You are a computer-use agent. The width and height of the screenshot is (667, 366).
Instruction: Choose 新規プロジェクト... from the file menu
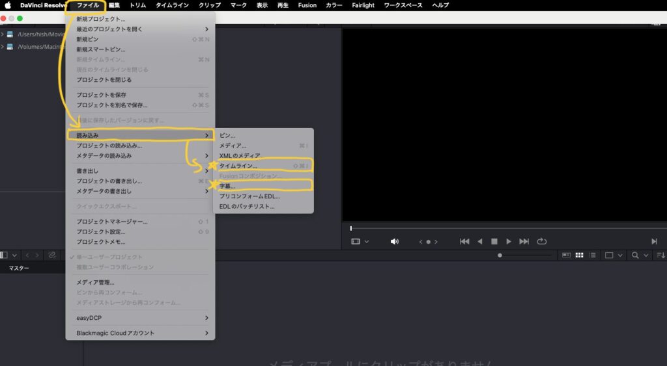(x=141, y=19)
